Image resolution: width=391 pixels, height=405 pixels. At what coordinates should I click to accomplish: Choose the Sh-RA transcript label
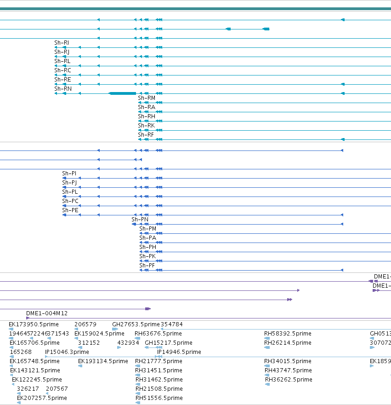pyautogui.click(x=147, y=107)
